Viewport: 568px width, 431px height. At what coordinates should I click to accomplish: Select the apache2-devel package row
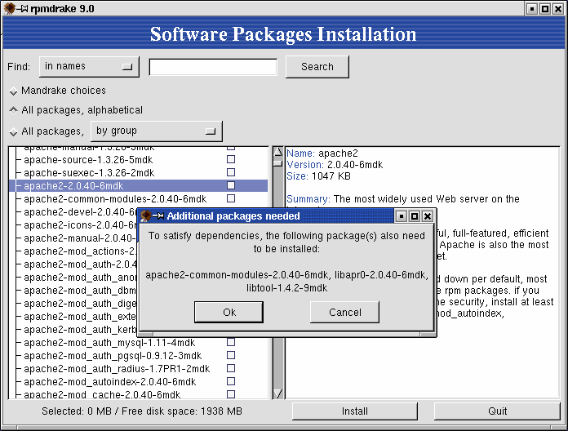pos(74,212)
